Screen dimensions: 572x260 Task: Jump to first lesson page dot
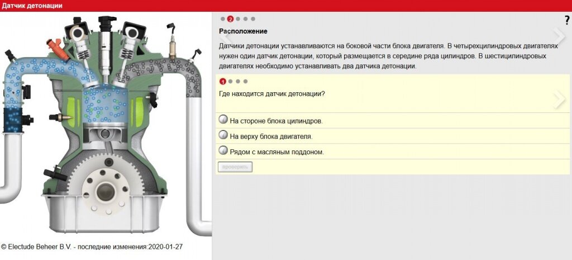coord(223,19)
